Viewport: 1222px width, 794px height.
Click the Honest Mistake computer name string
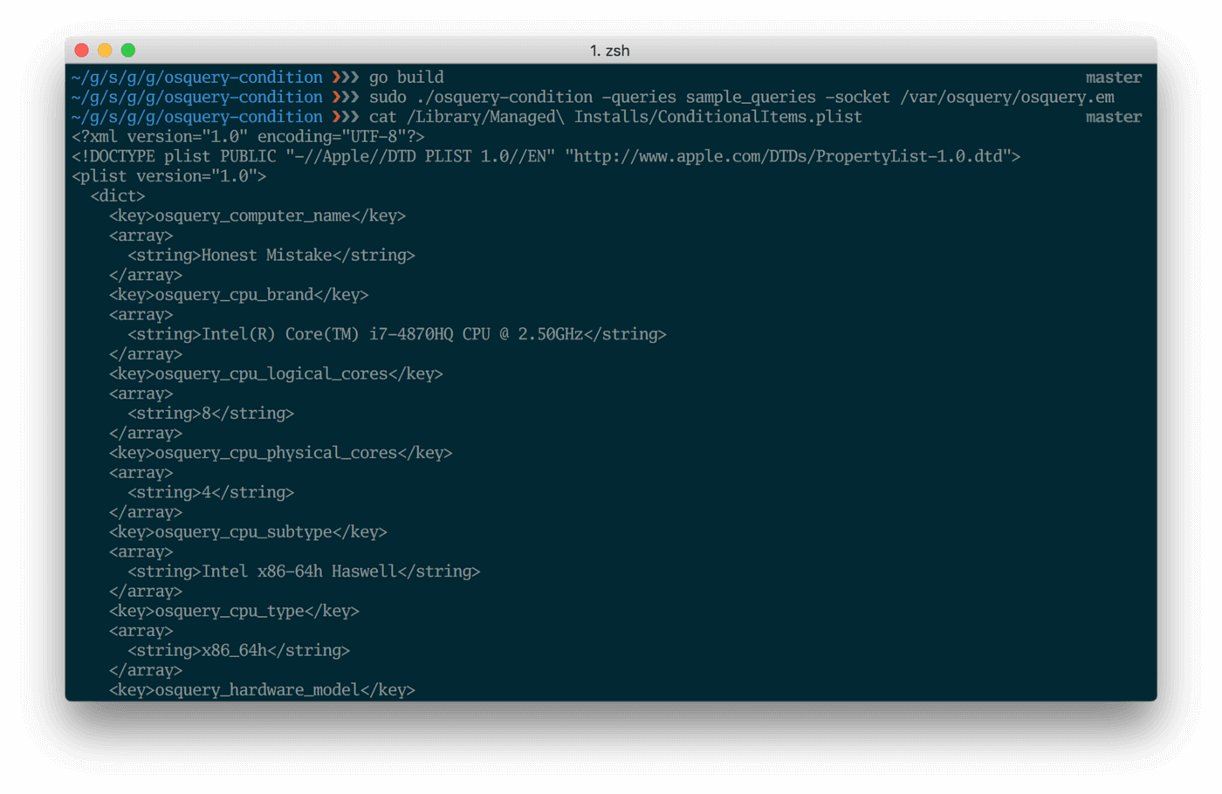click(267, 255)
